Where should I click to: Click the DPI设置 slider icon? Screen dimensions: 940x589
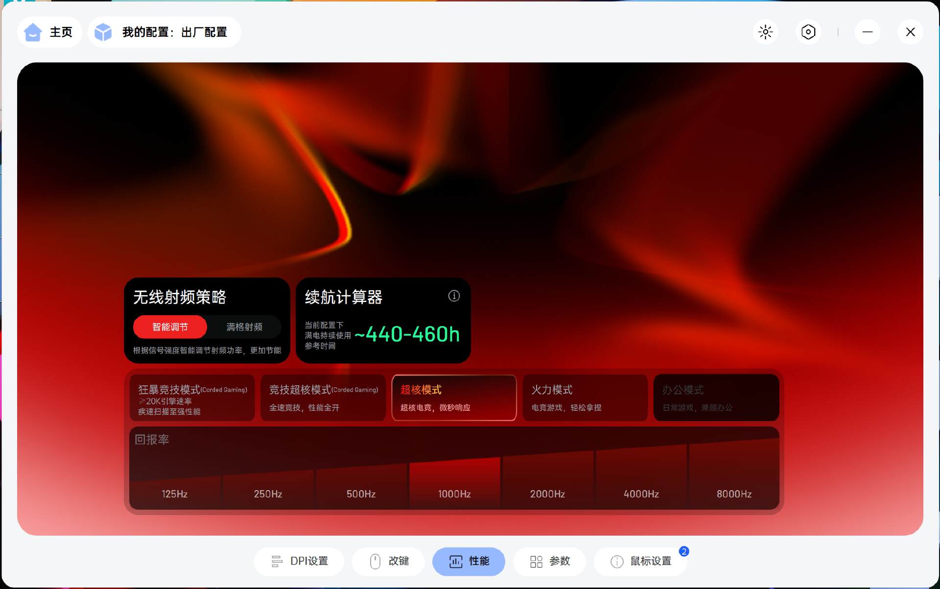(277, 561)
